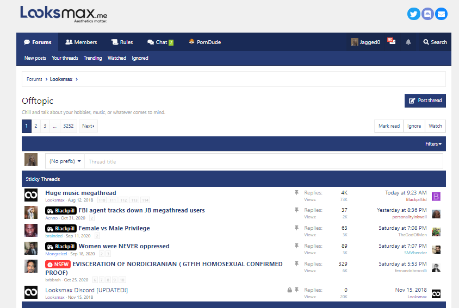Click Yesterday at 8:36 PM timestamp

point(401,210)
